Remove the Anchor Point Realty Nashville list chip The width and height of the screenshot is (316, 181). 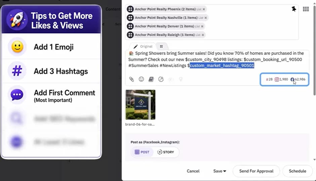click(x=205, y=18)
